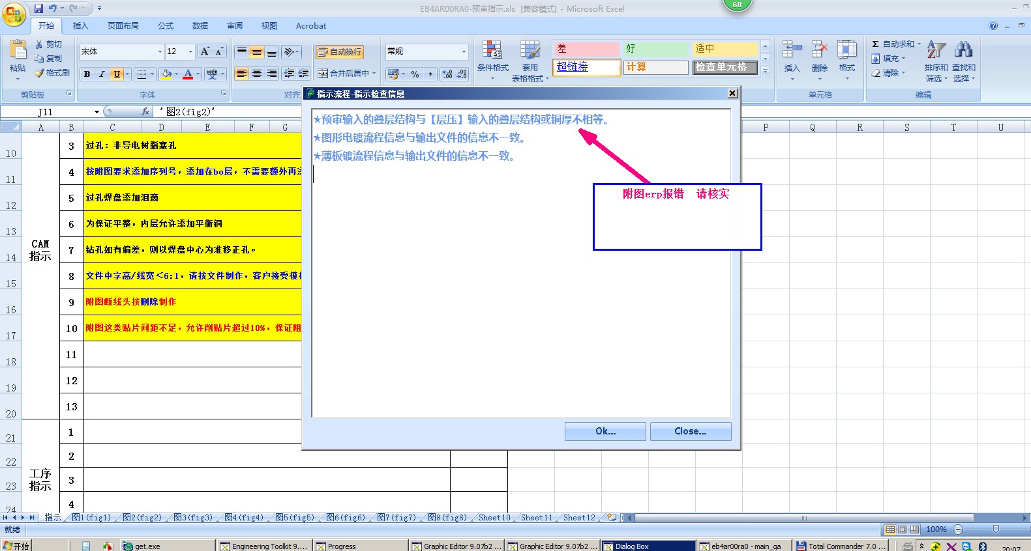Toggle Wrap Text (自动换行)

[340, 52]
